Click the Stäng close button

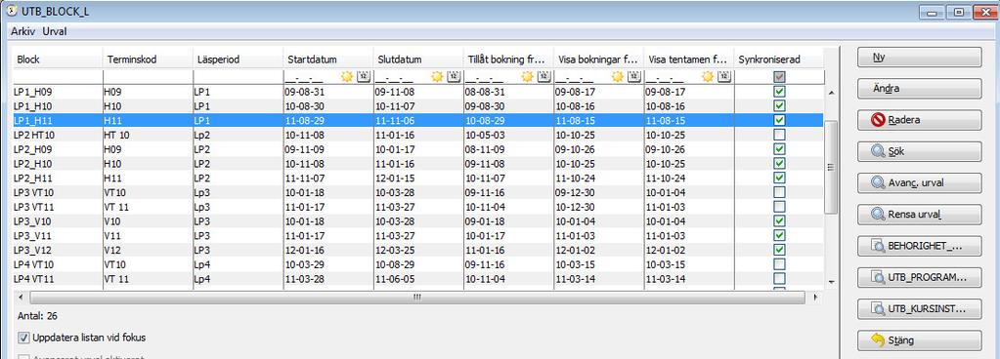point(919,340)
